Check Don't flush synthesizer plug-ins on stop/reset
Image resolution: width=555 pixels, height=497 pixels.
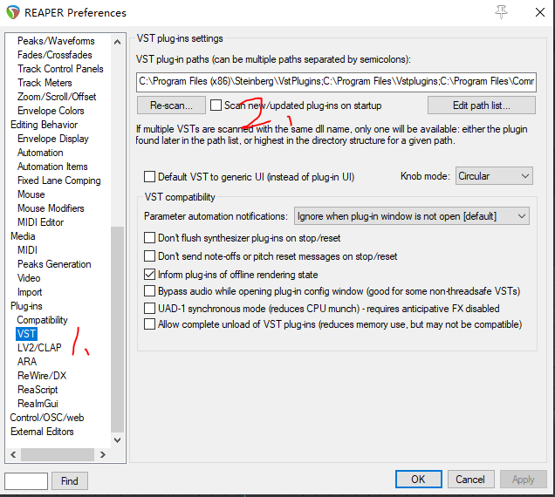149,238
